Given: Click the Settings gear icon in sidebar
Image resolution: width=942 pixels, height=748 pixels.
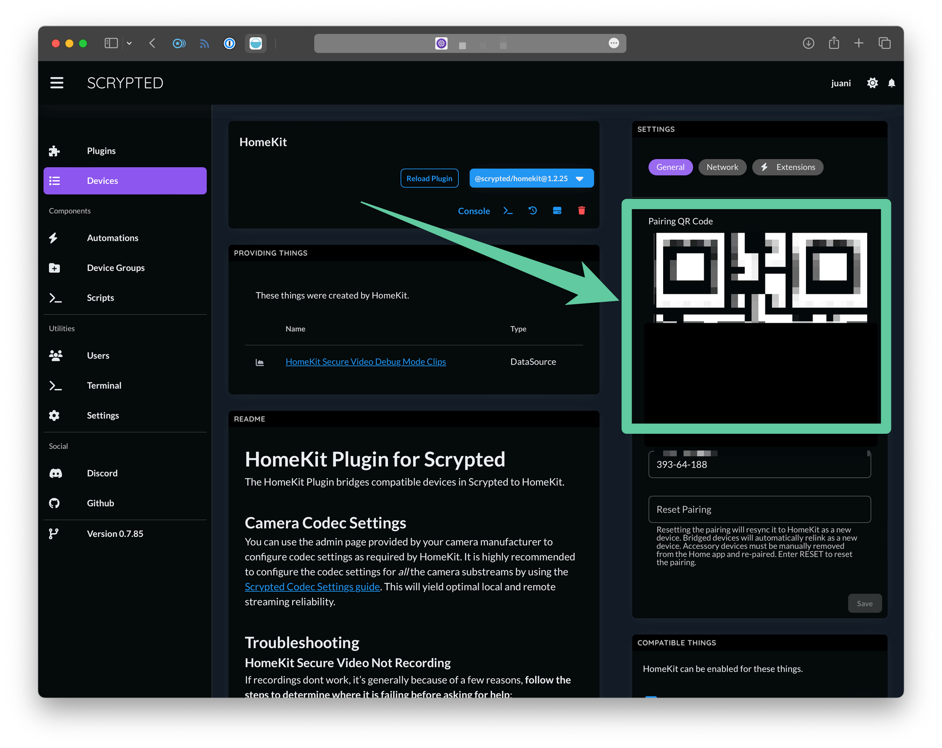Looking at the screenshot, I should [54, 415].
